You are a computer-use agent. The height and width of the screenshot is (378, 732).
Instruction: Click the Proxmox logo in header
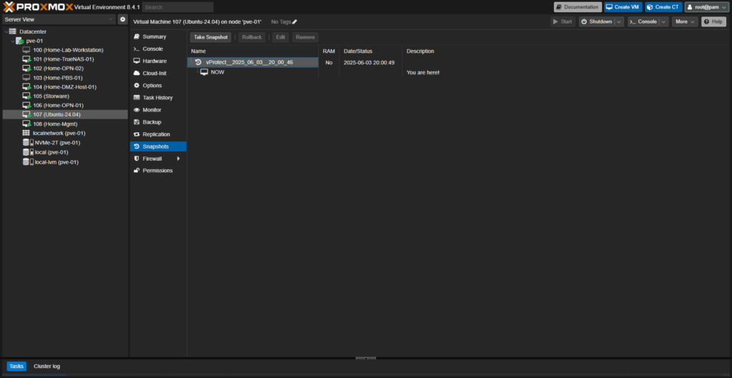37,6
